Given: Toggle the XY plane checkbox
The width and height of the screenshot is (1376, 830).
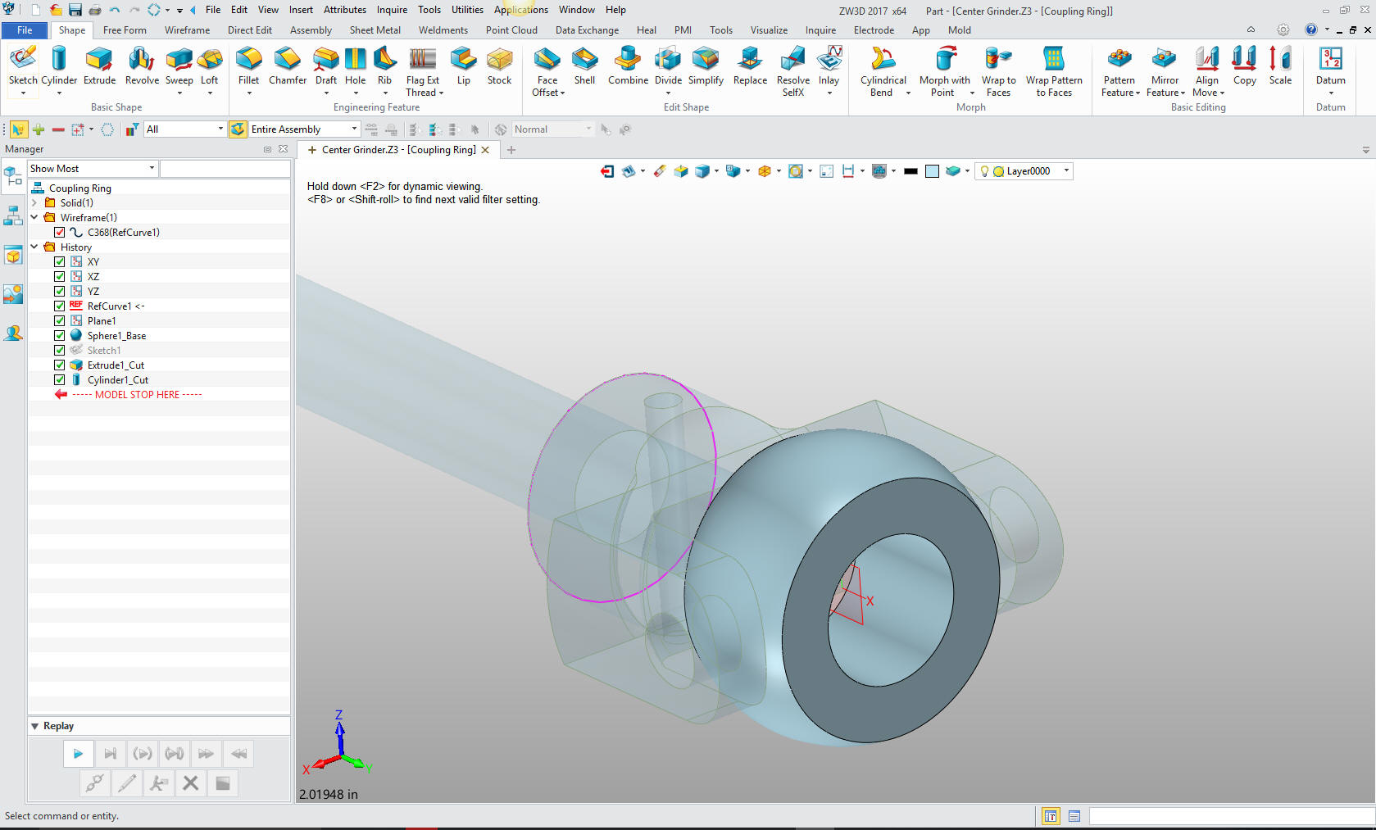Looking at the screenshot, I should pos(59,262).
